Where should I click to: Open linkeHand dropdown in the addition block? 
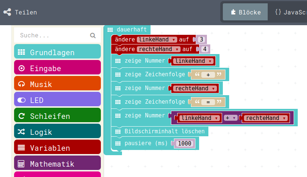[199, 118]
